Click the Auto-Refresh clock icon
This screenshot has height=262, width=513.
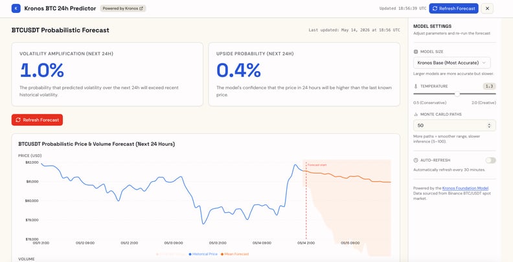click(416, 160)
